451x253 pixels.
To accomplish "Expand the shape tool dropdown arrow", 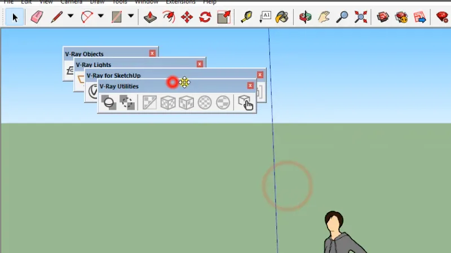I will tap(131, 16).
